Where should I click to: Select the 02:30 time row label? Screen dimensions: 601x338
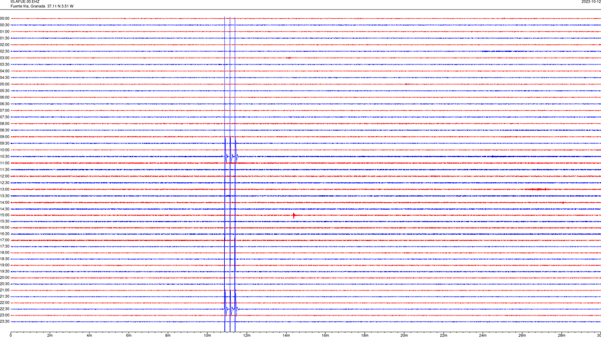tap(4, 51)
